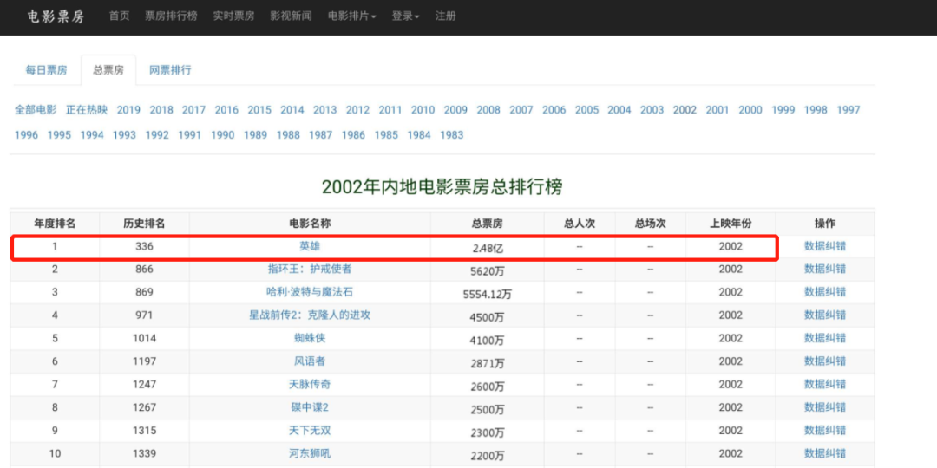The height and width of the screenshot is (468, 937).
Task: Switch to the 每日票房 tab
Action: (46, 70)
